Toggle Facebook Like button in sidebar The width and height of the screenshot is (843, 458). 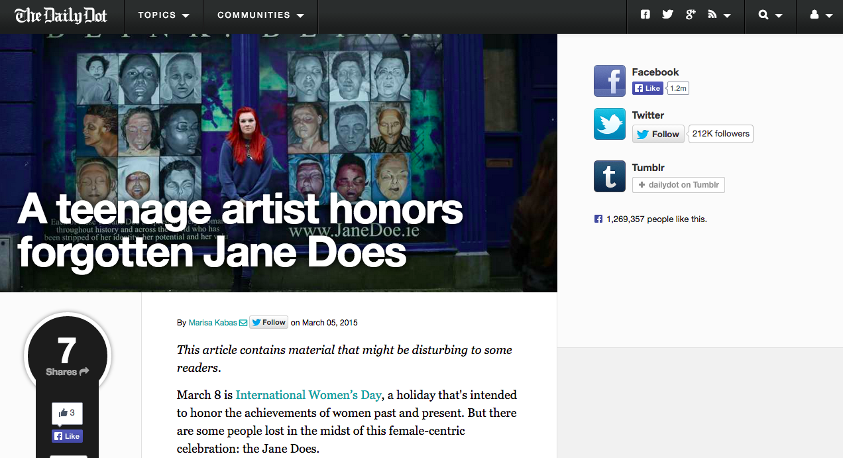coord(647,88)
